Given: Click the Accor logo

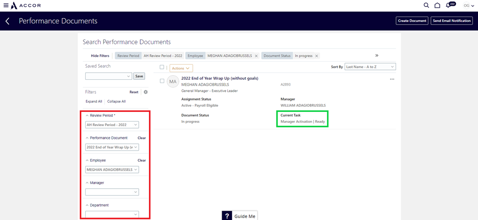Looking at the screenshot, I should point(25,5).
